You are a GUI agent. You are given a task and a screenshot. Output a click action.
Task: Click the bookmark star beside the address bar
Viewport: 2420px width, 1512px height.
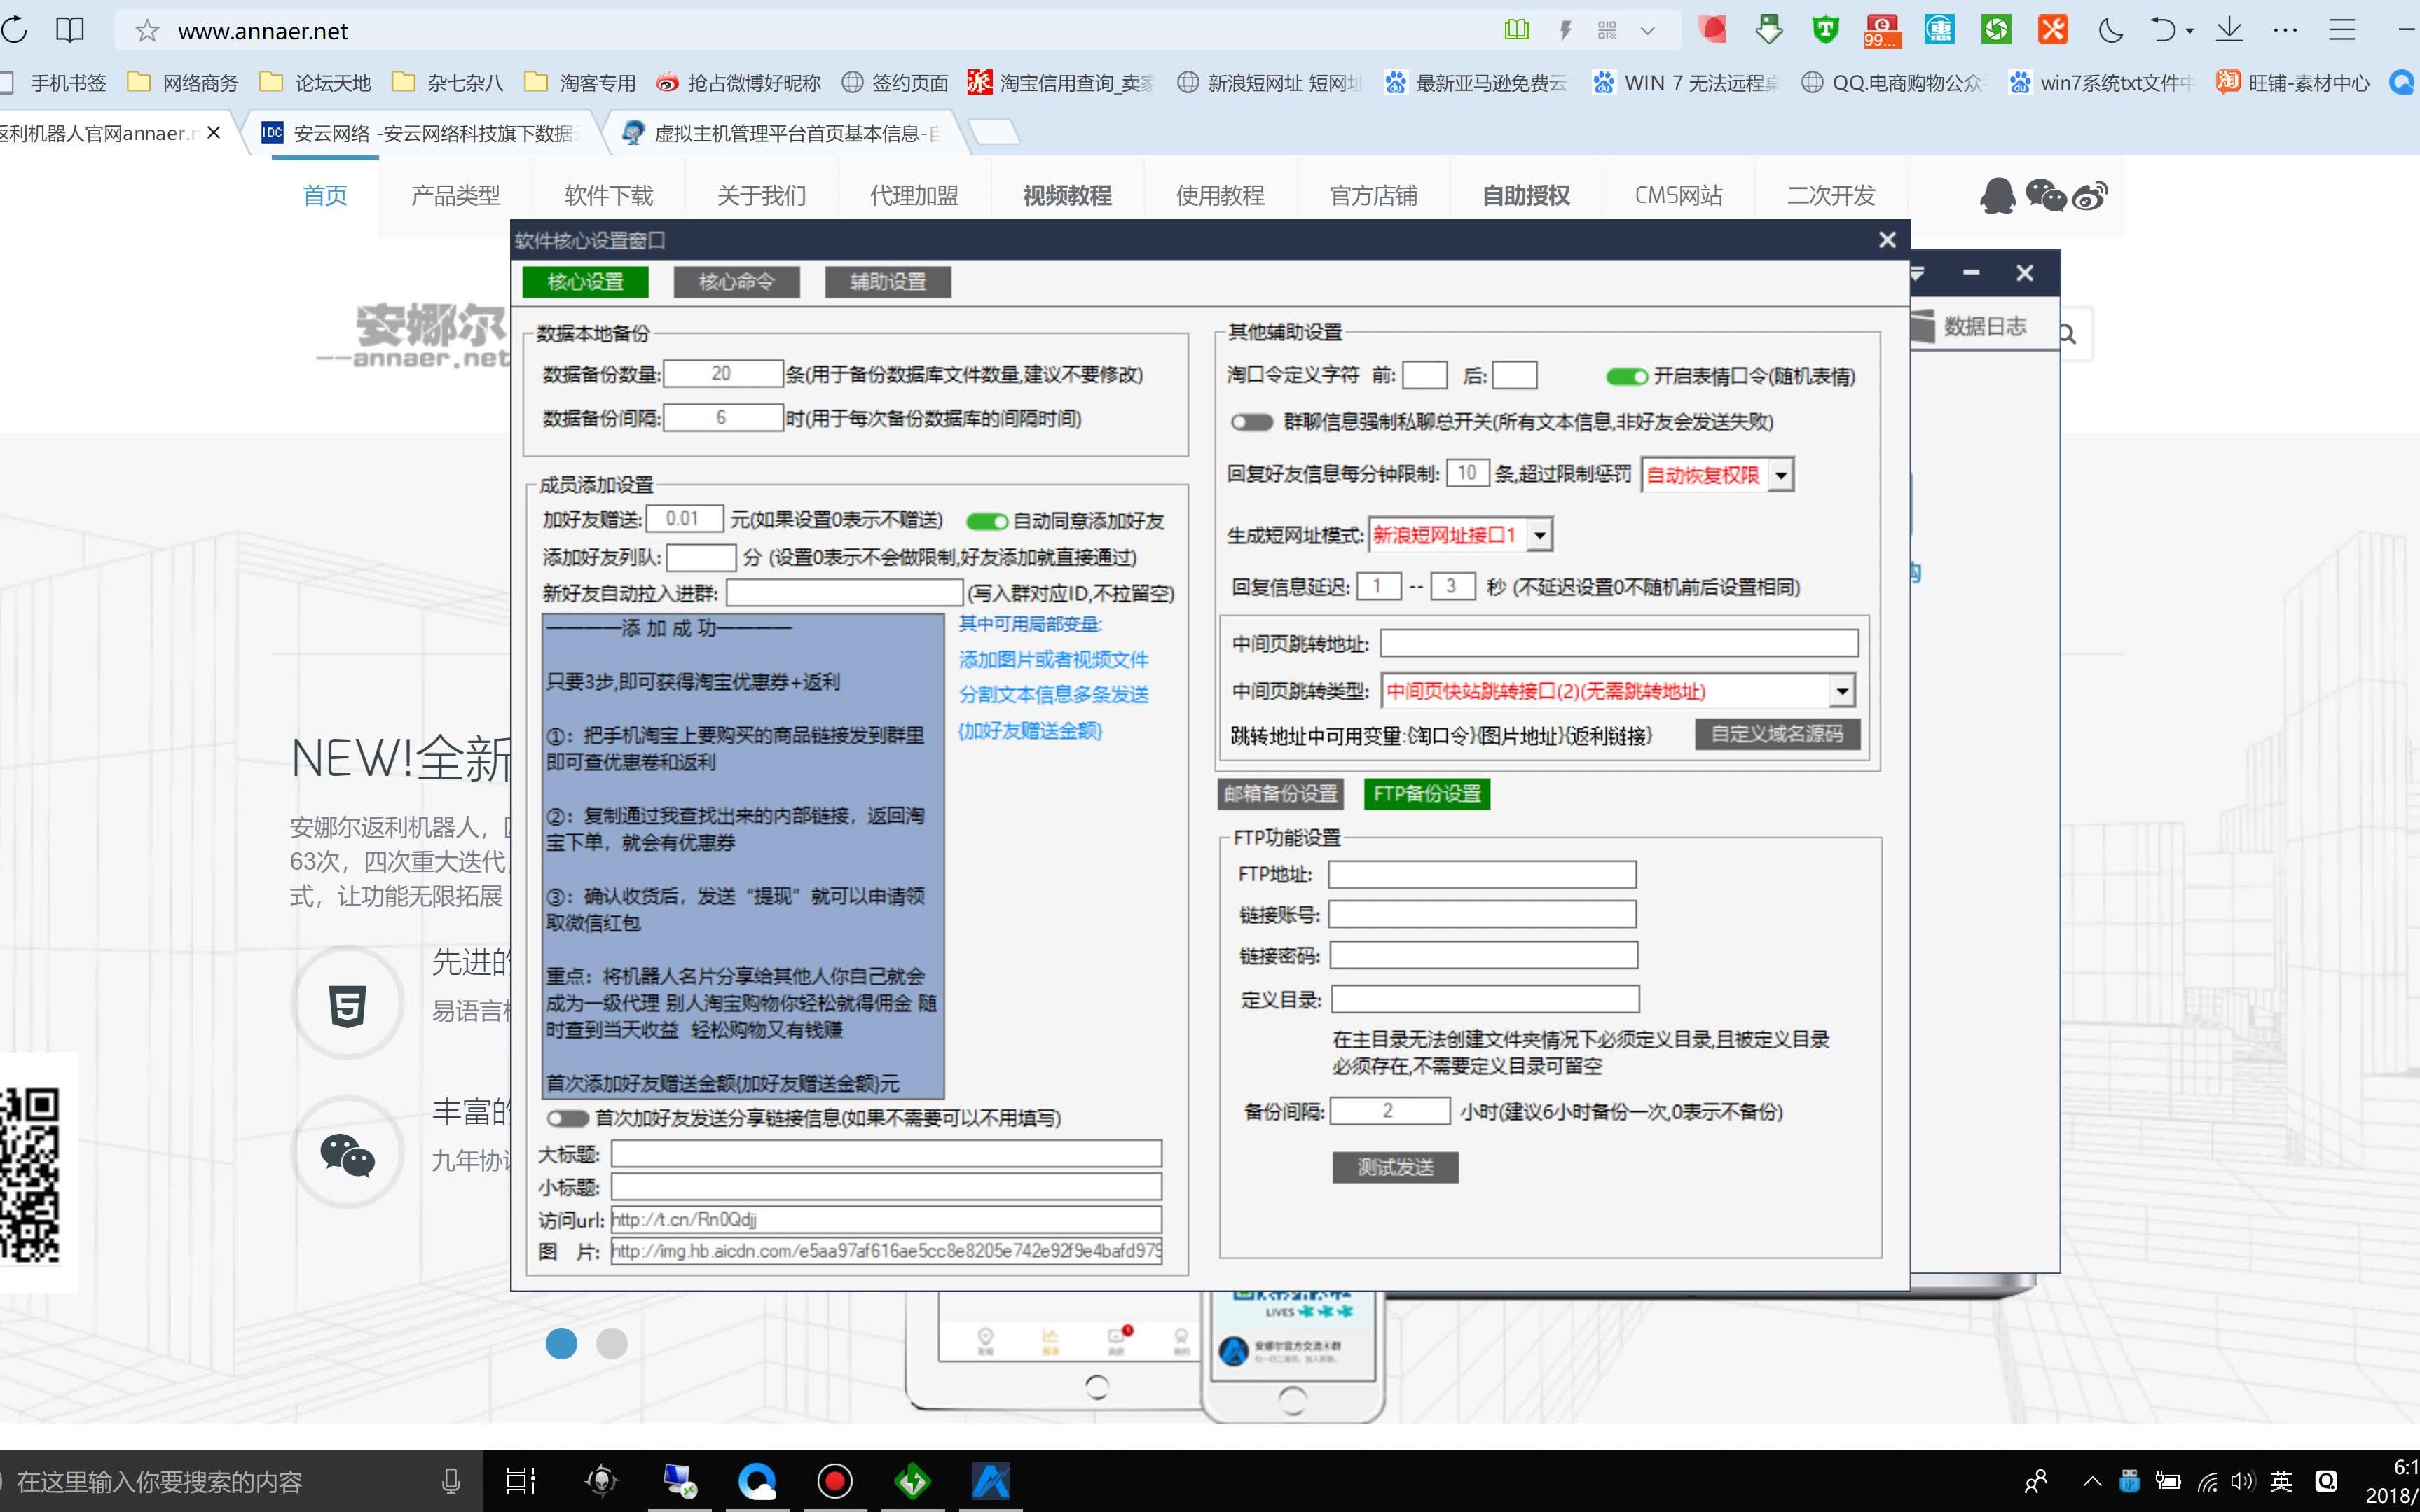click(147, 31)
